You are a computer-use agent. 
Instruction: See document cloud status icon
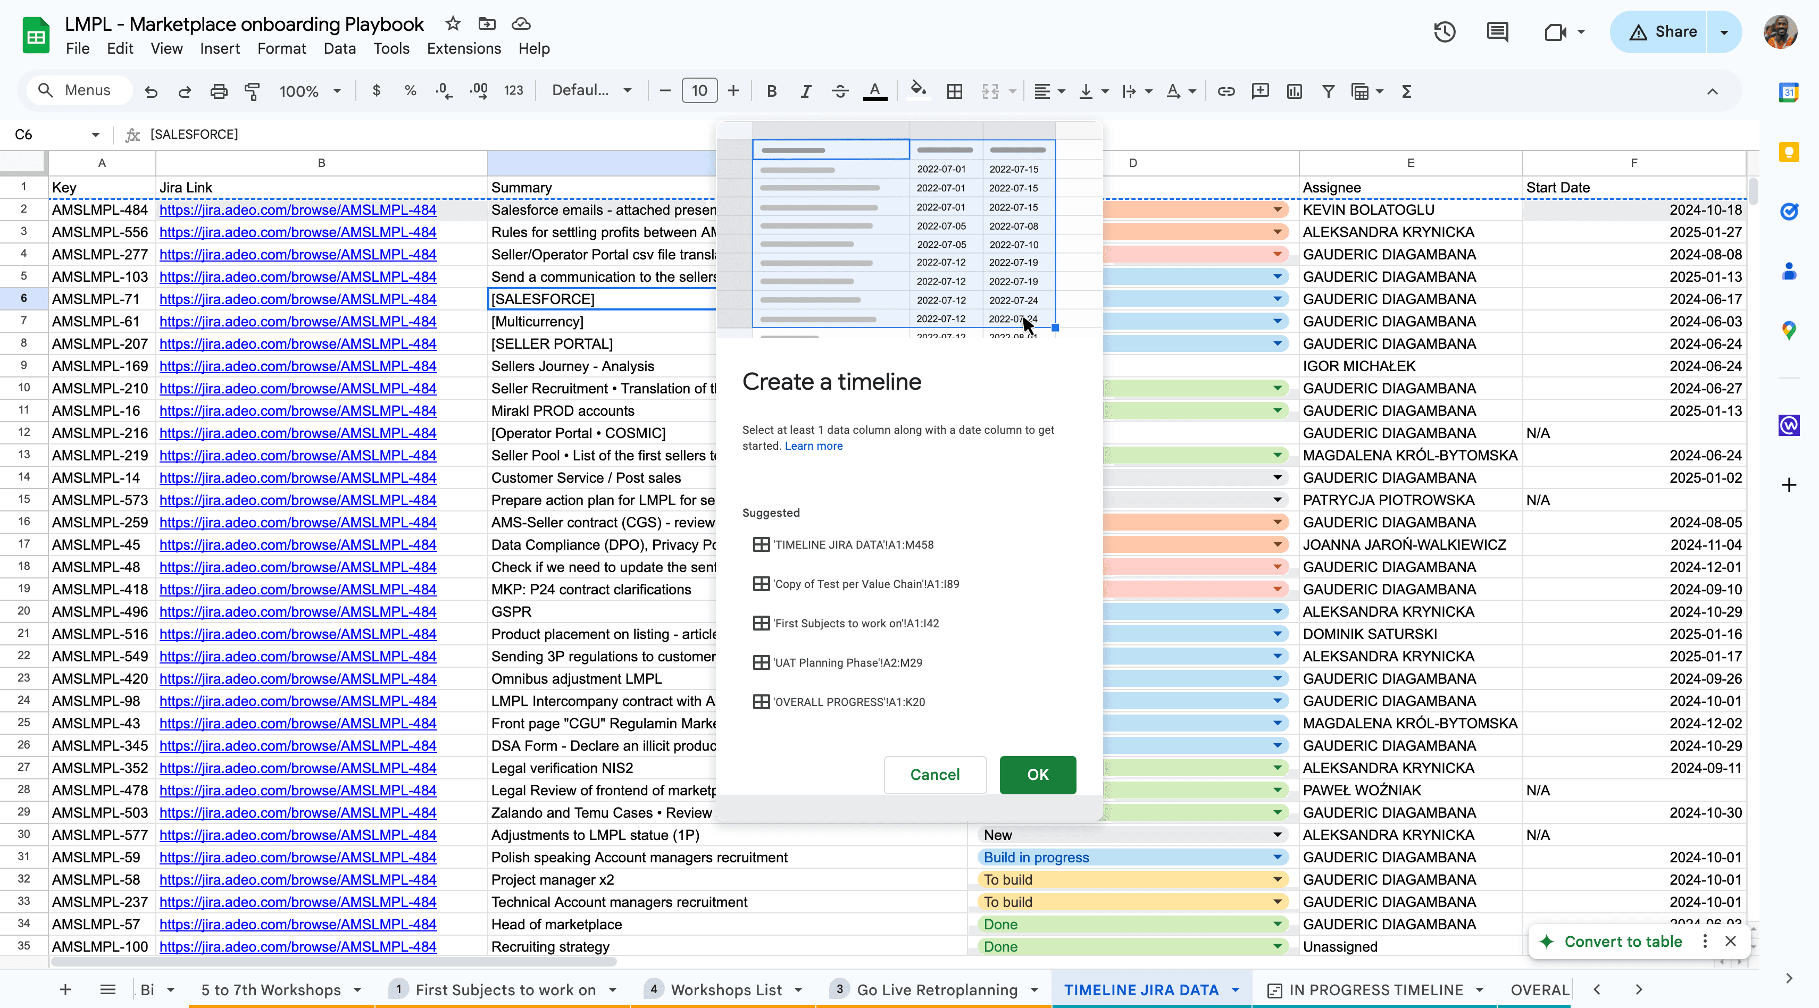coord(521,24)
